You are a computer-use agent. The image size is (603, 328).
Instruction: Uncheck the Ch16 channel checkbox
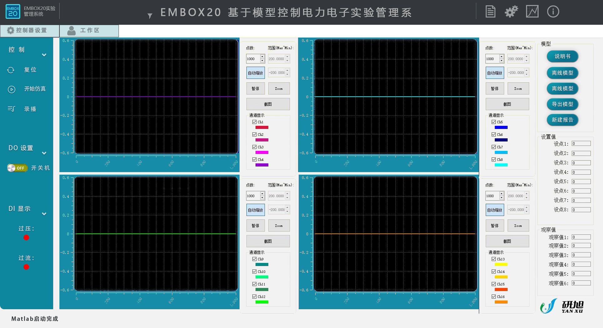point(494,297)
